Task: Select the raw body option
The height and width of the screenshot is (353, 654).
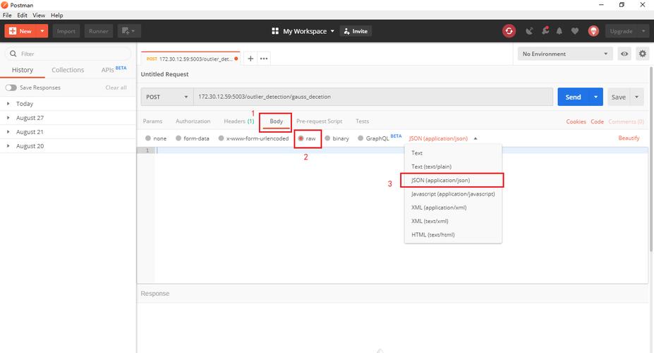Action: tap(301, 138)
